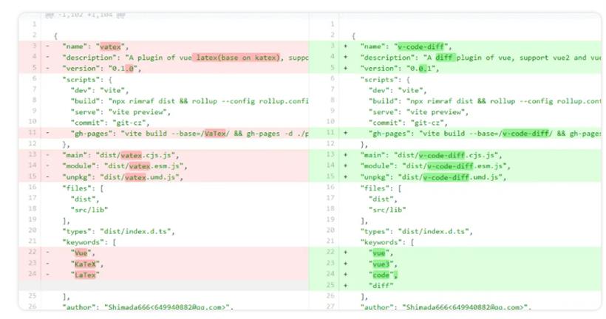Image resolution: width=606 pixels, height=319 pixels.
Task: Click removed version "0.1.0" line
Action: [163, 69]
